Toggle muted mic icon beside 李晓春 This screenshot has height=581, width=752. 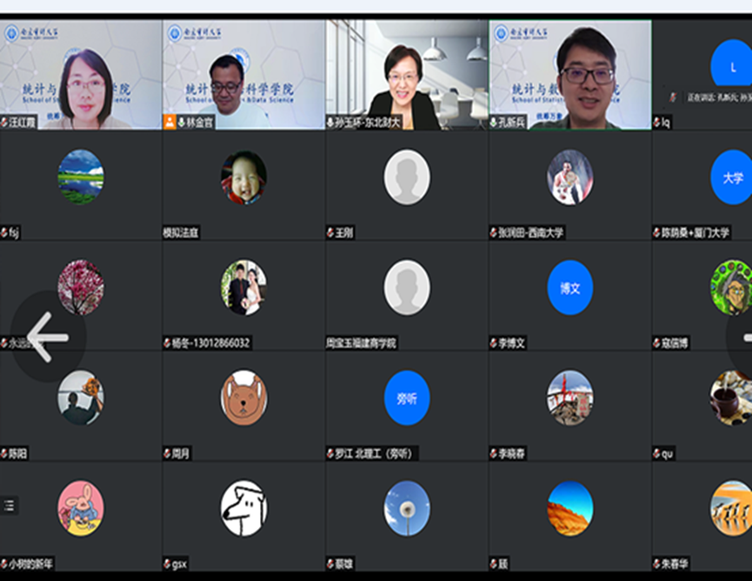tap(494, 453)
